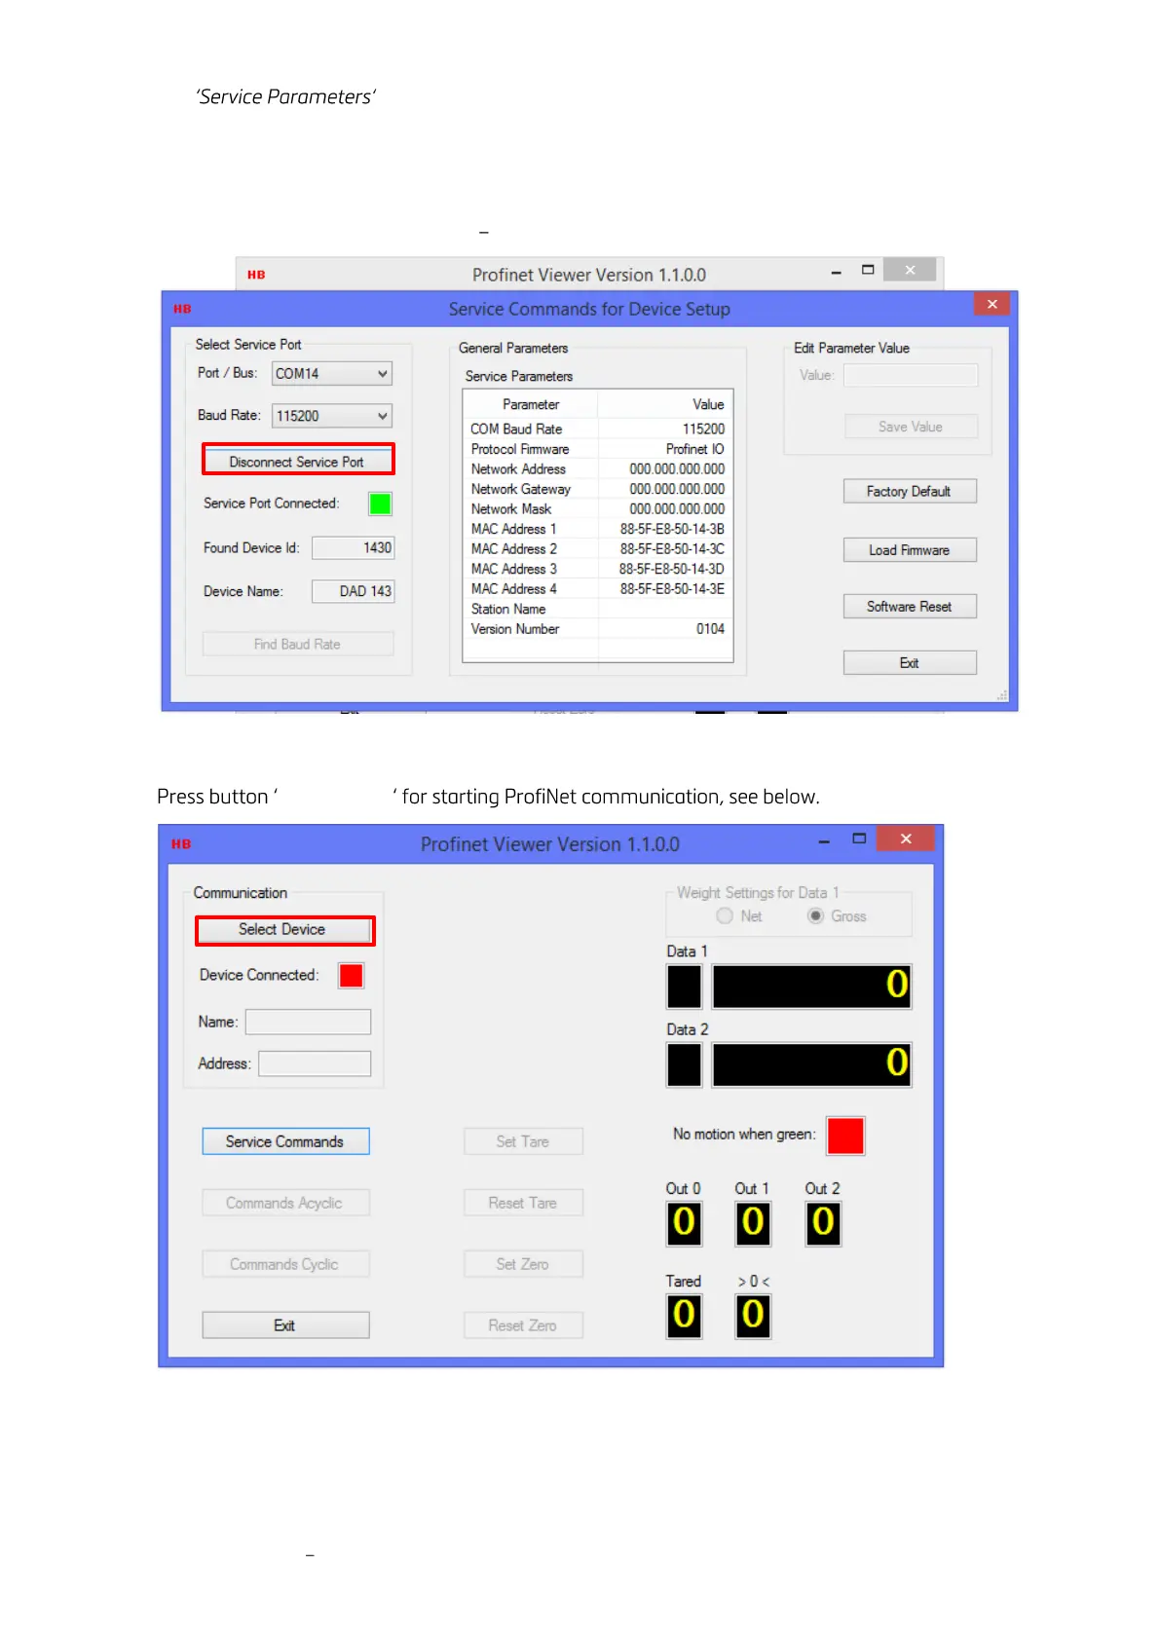This screenshot has height=1640, width=1160.
Task: Click the Communication Name field
Action: tap(308, 1022)
